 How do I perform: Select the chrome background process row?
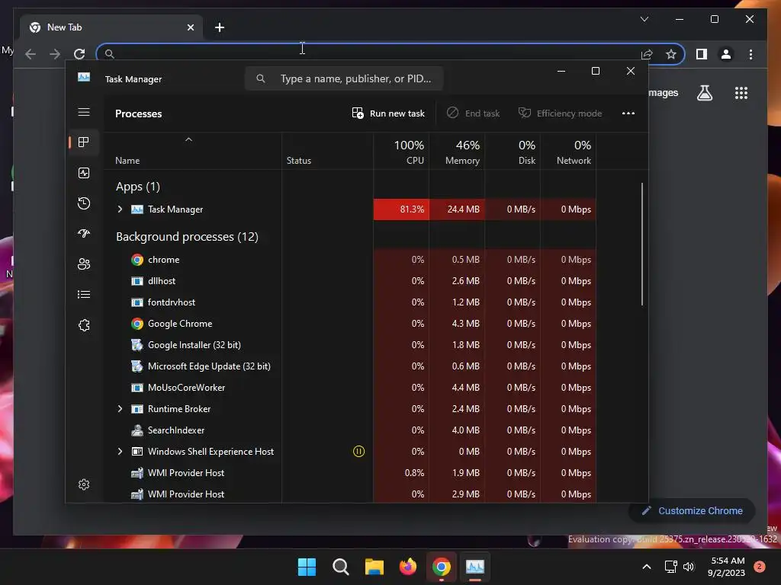pyautogui.click(x=349, y=260)
